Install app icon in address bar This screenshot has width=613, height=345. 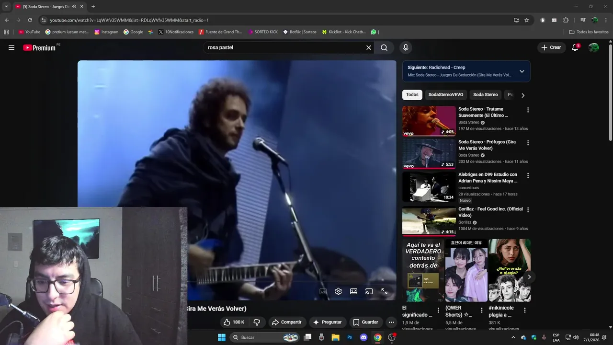coord(516,20)
